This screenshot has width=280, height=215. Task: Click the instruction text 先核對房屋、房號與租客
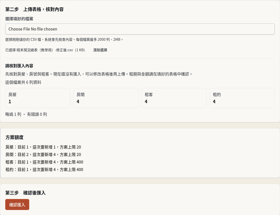(x=99, y=74)
